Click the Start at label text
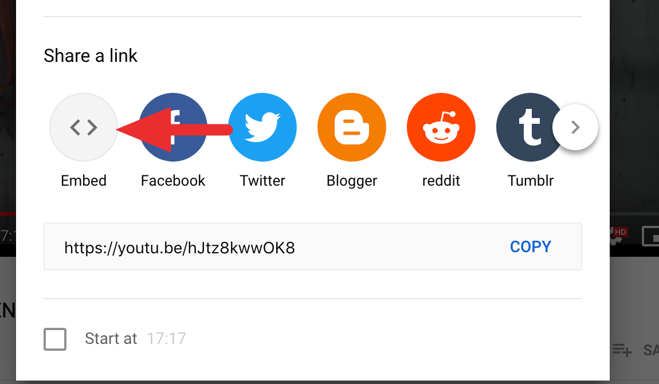This screenshot has width=659, height=384. (111, 338)
